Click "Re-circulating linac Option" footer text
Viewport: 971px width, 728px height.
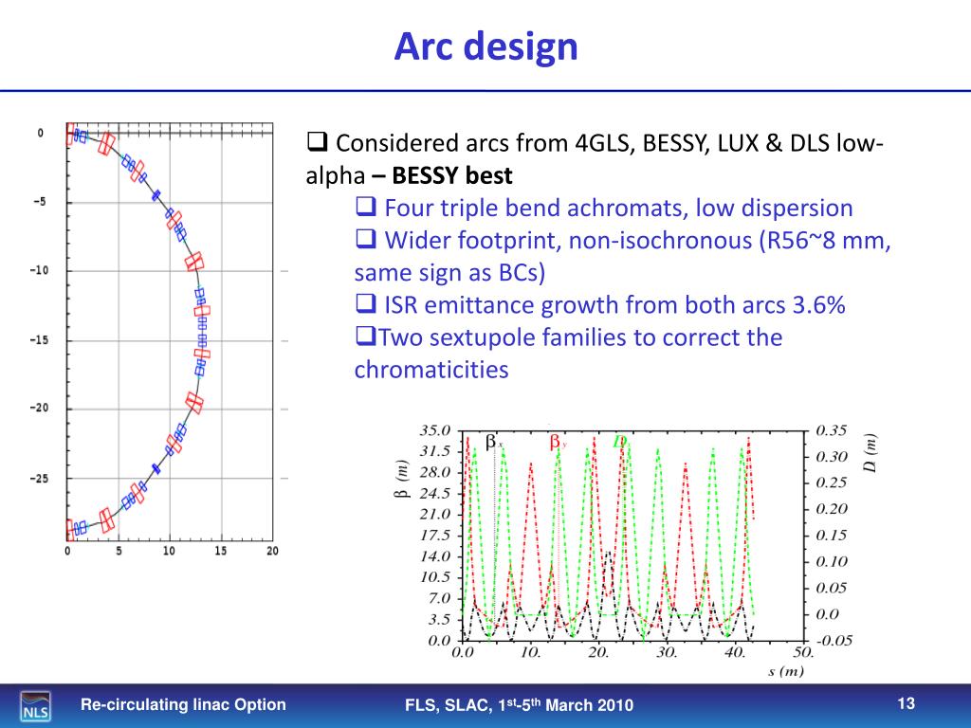(183, 704)
